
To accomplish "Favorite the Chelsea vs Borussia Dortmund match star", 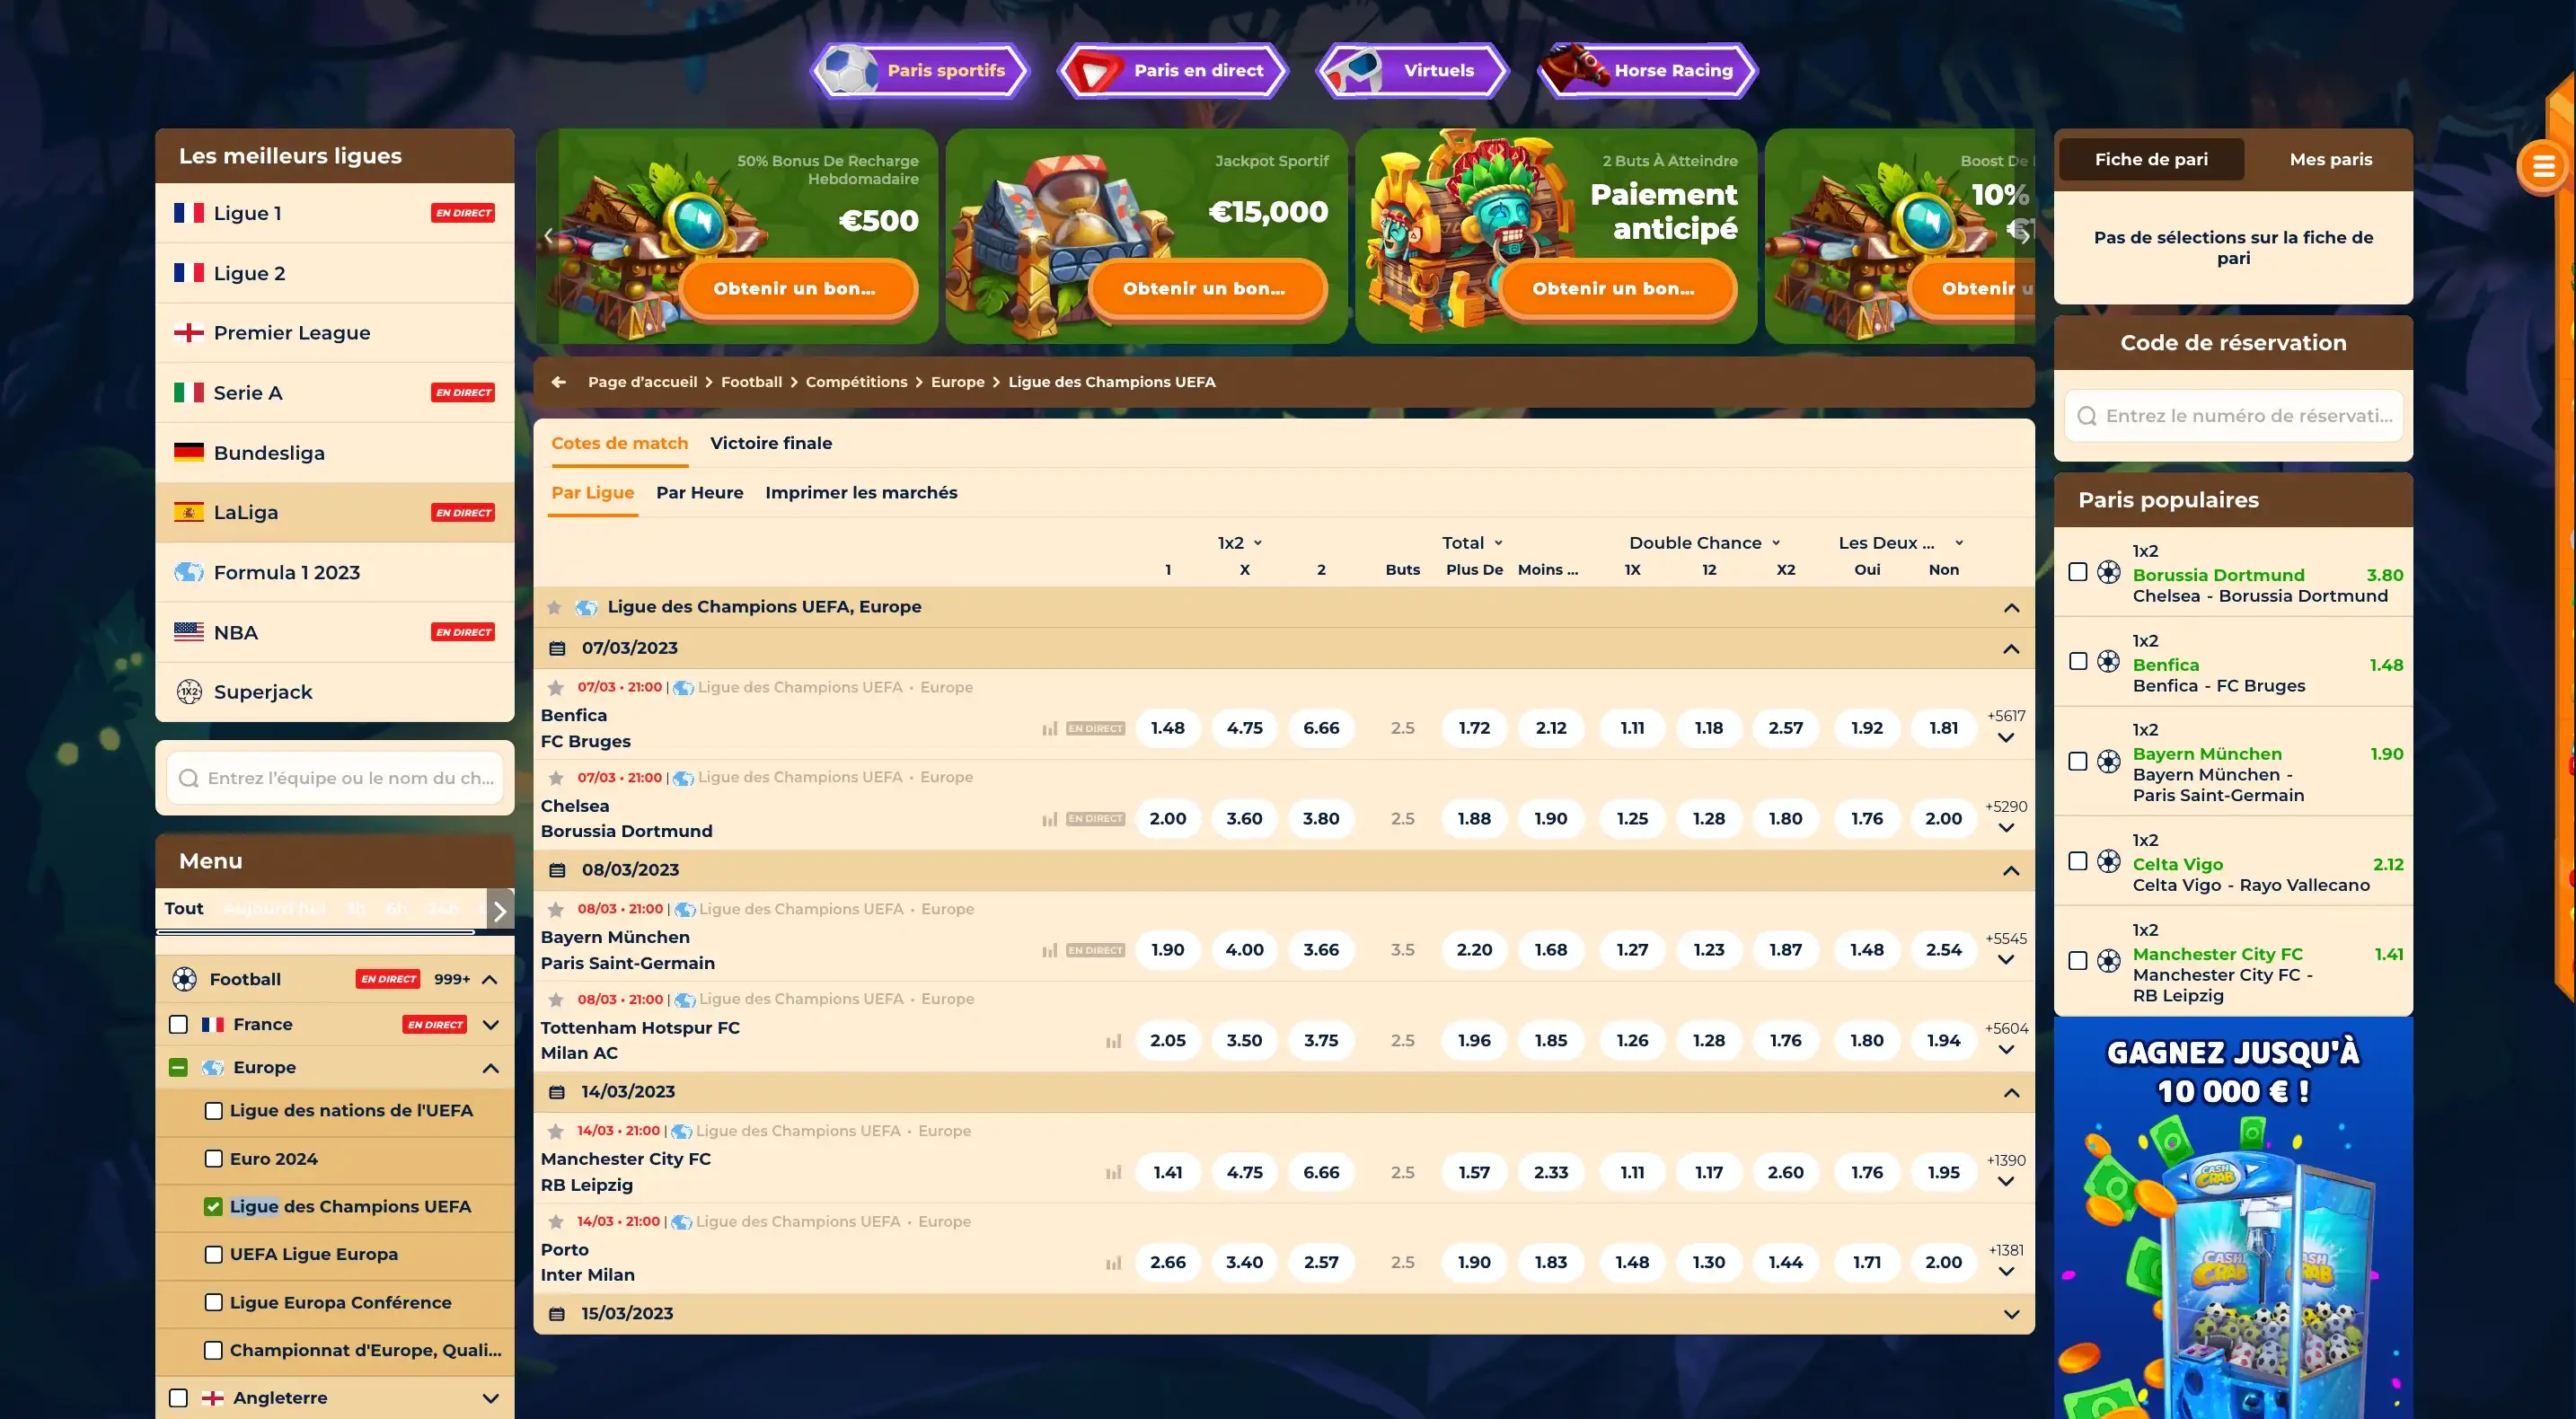I will pos(556,777).
